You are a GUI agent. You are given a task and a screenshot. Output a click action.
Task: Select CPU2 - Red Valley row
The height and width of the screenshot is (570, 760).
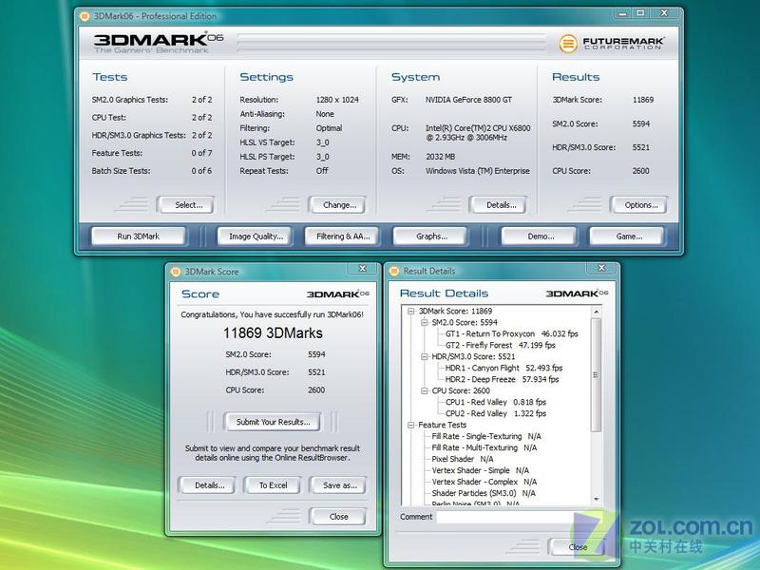coord(496,414)
